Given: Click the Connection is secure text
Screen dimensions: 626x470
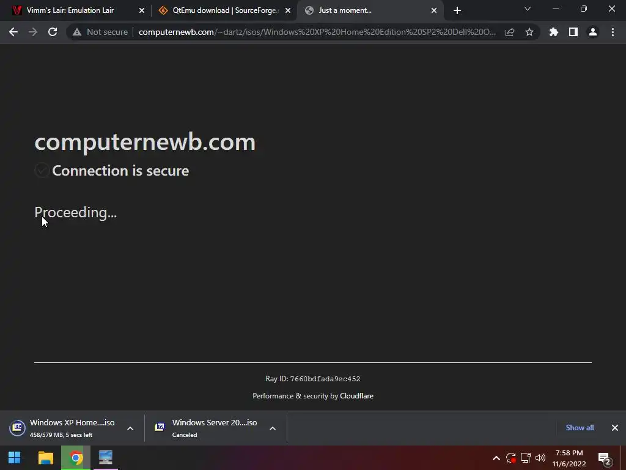Looking at the screenshot, I should coord(120,171).
